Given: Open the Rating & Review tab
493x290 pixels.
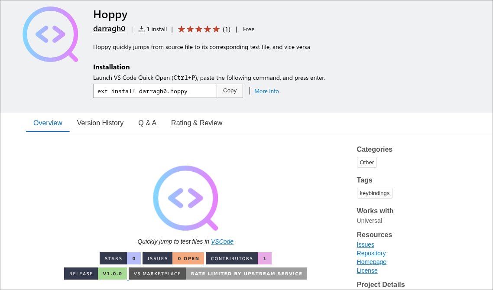Looking at the screenshot, I should pyautogui.click(x=197, y=123).
